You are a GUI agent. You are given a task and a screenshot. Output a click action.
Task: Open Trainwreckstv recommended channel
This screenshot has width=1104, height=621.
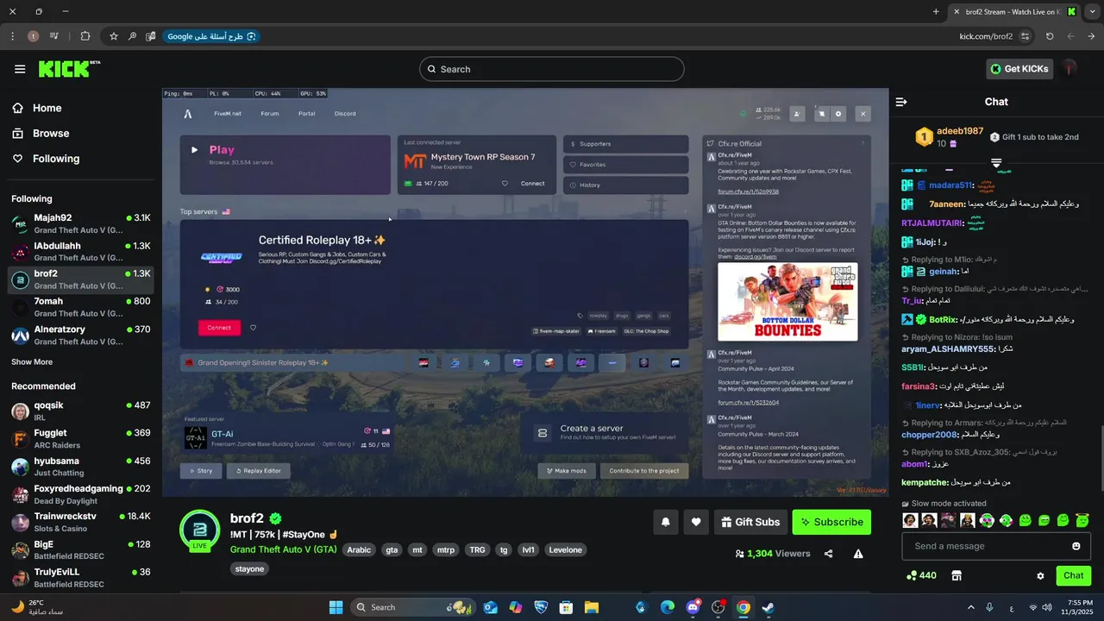pyautogui.click(x=81, y=522)
